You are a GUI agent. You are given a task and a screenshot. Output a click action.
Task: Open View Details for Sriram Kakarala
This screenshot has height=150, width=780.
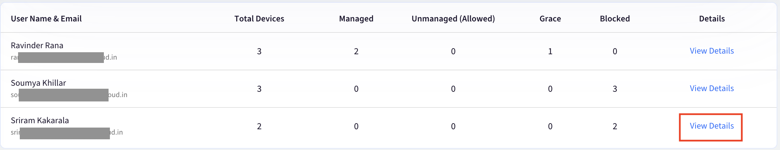pyautogui.click(x=712, y=126)
